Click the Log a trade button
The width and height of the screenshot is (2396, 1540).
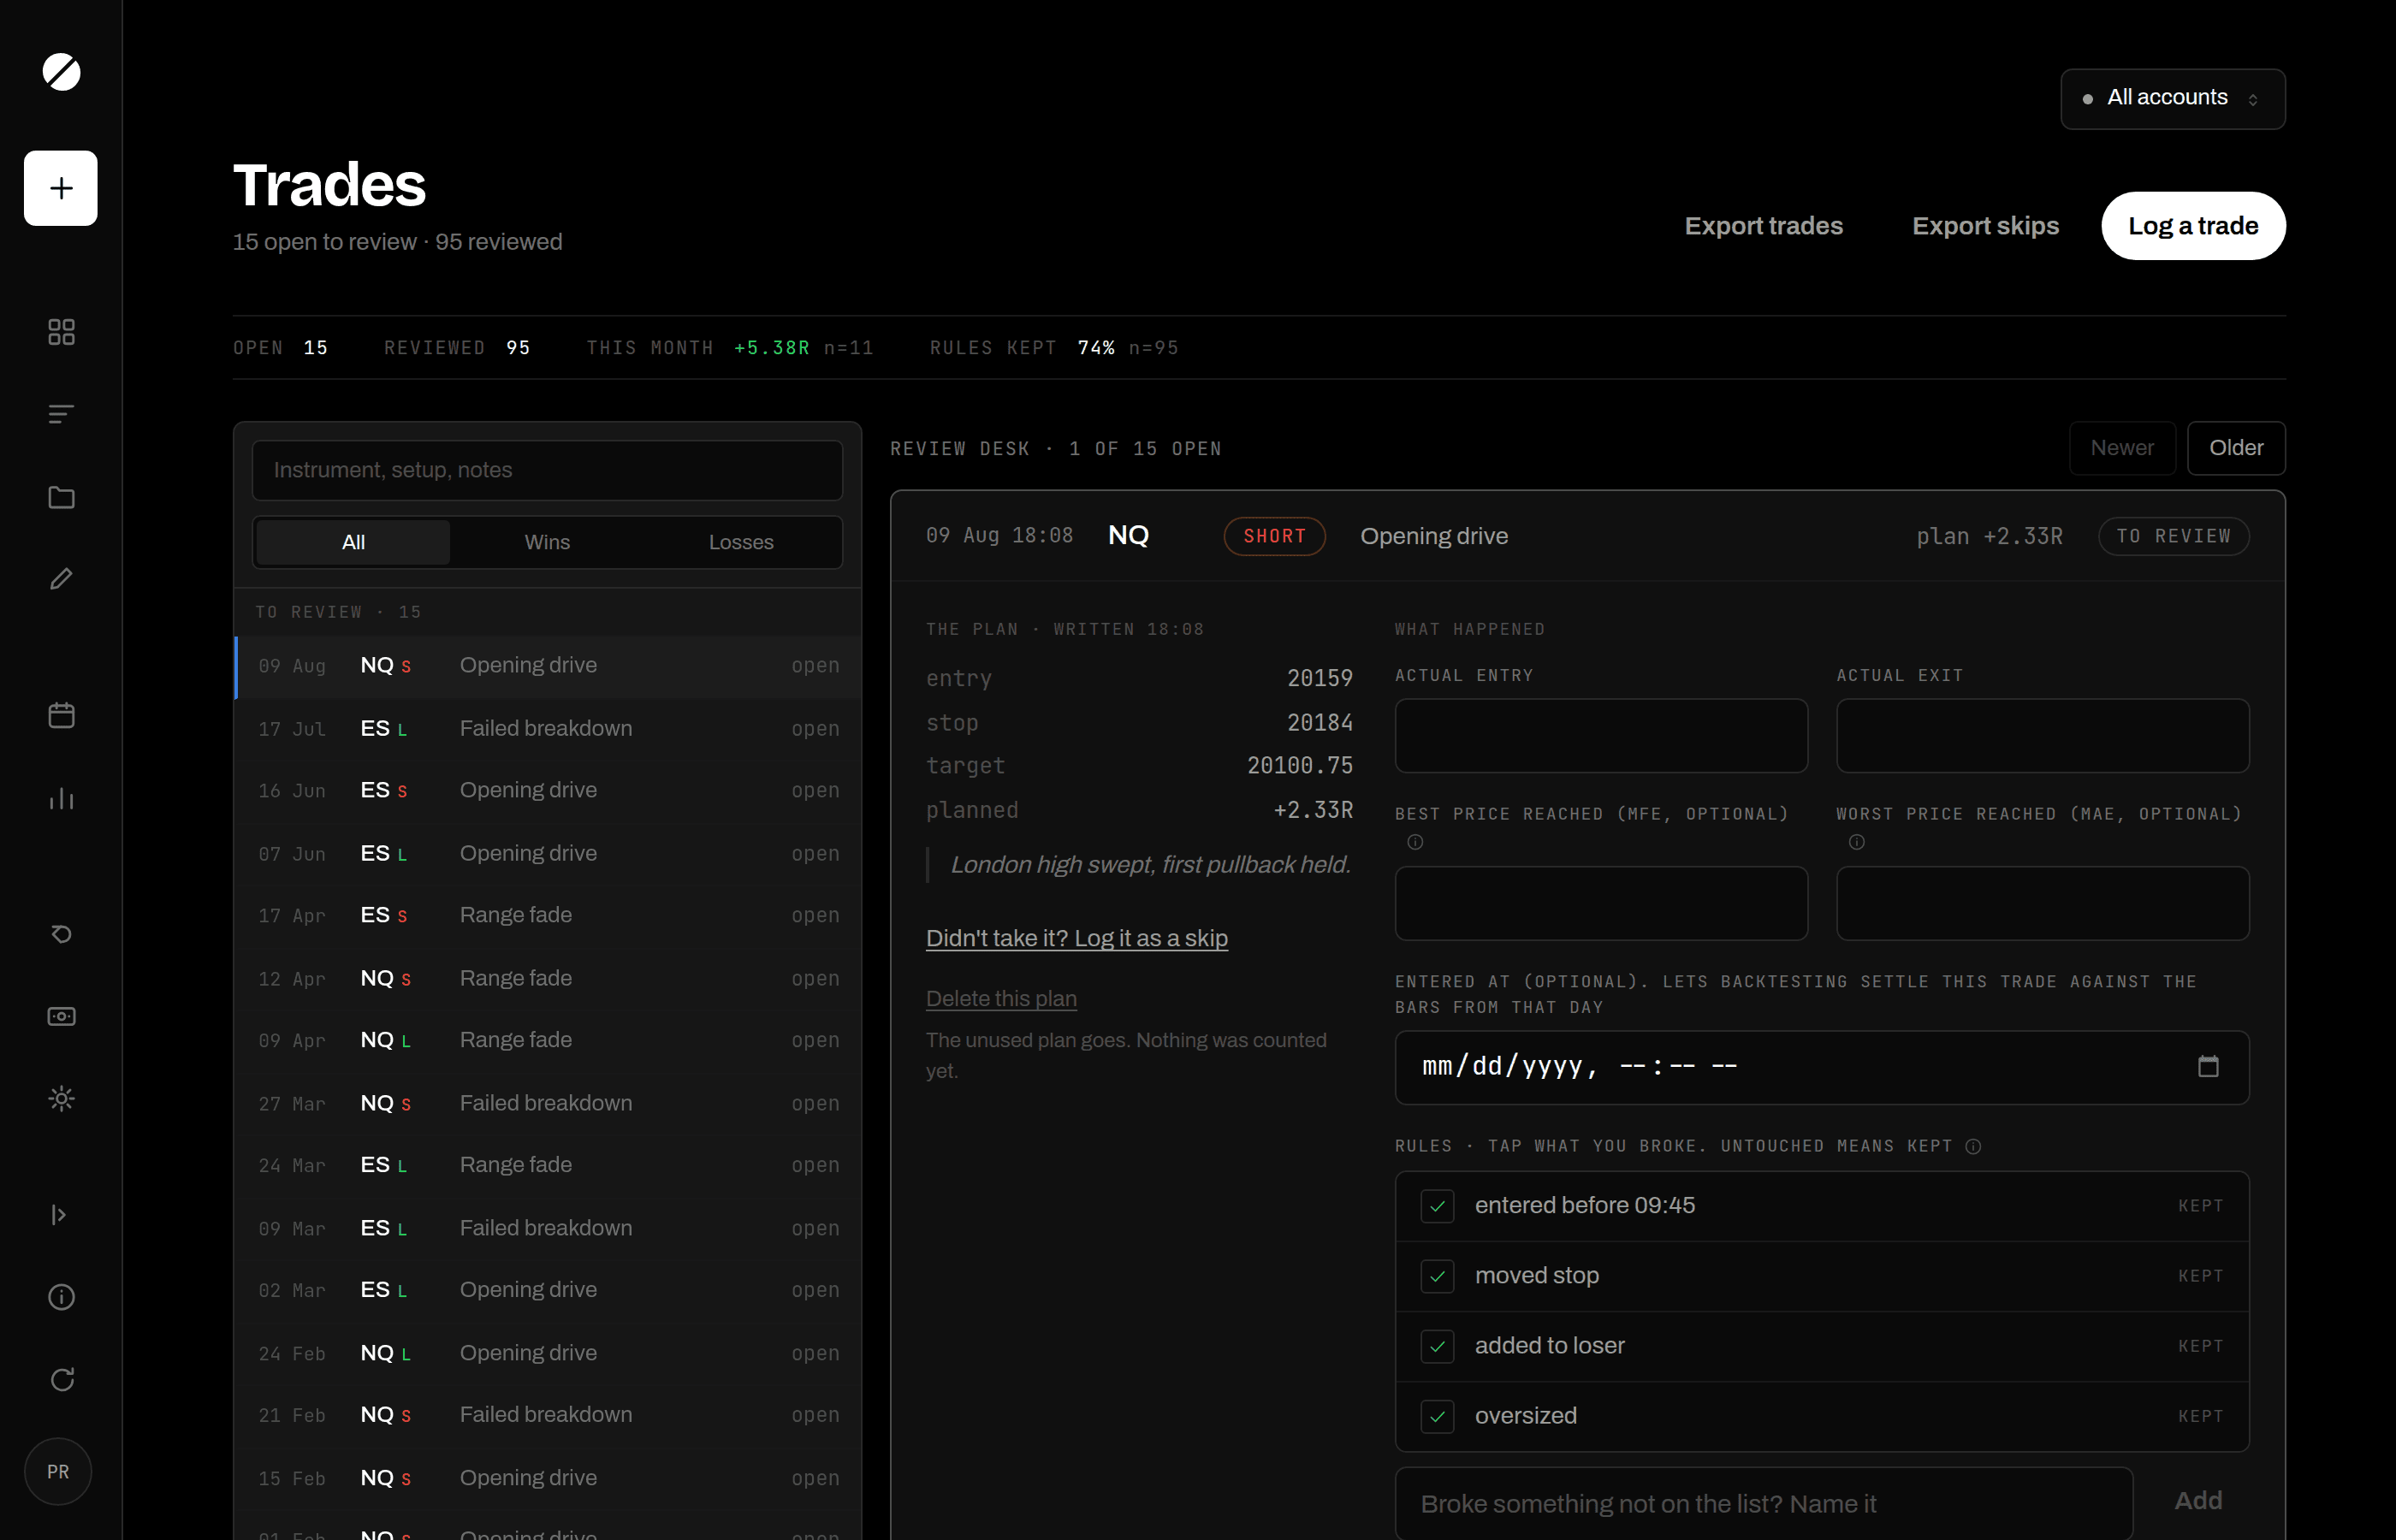[x=2193, y=226]
